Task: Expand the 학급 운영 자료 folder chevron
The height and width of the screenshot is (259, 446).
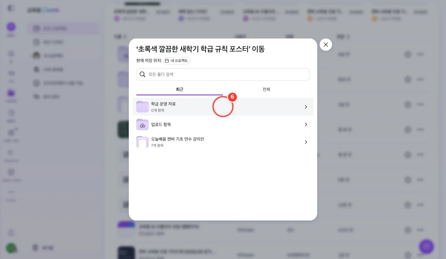Action: click(x=306, y=107)
